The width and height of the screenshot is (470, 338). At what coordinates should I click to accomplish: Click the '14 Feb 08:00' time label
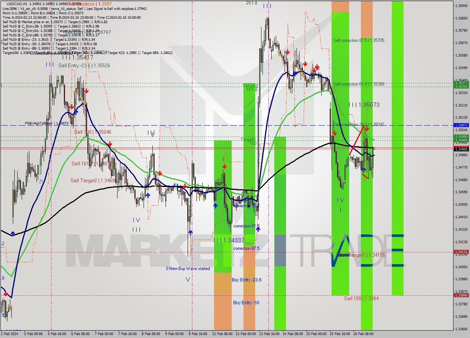pos(292,334)
